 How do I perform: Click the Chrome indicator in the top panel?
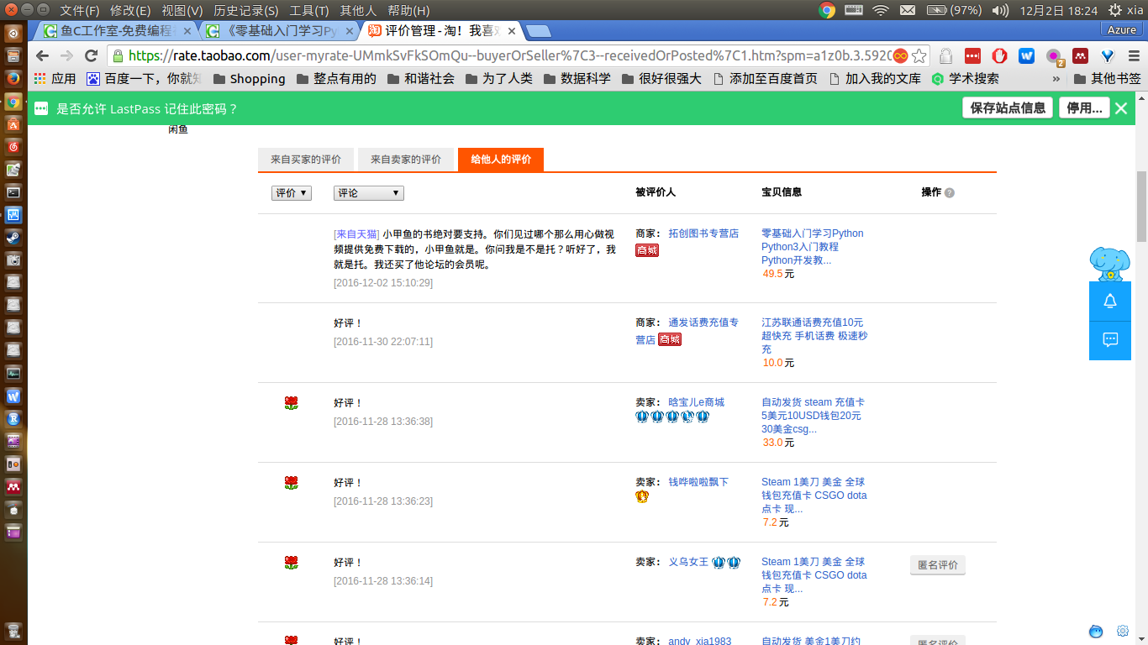[827, 11]
